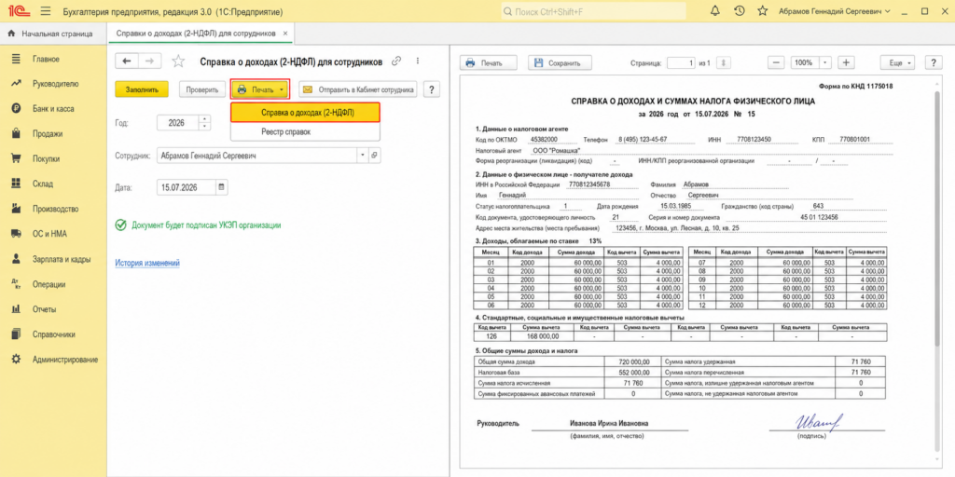Click the Банк и касса coin icon

tap(17, 109)
